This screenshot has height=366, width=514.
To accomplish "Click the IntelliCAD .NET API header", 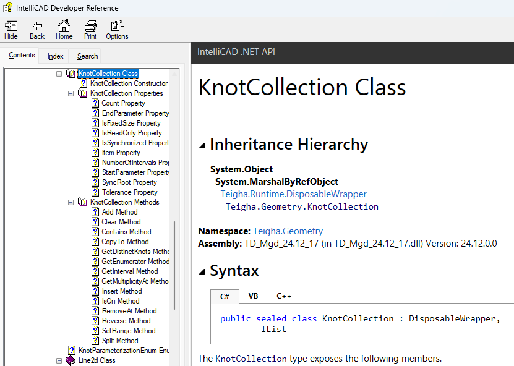I will 236,52.
